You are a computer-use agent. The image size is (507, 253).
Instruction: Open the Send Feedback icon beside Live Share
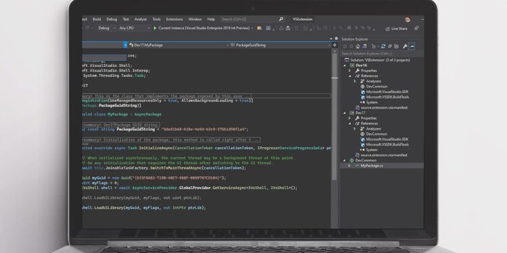point(416,29)
